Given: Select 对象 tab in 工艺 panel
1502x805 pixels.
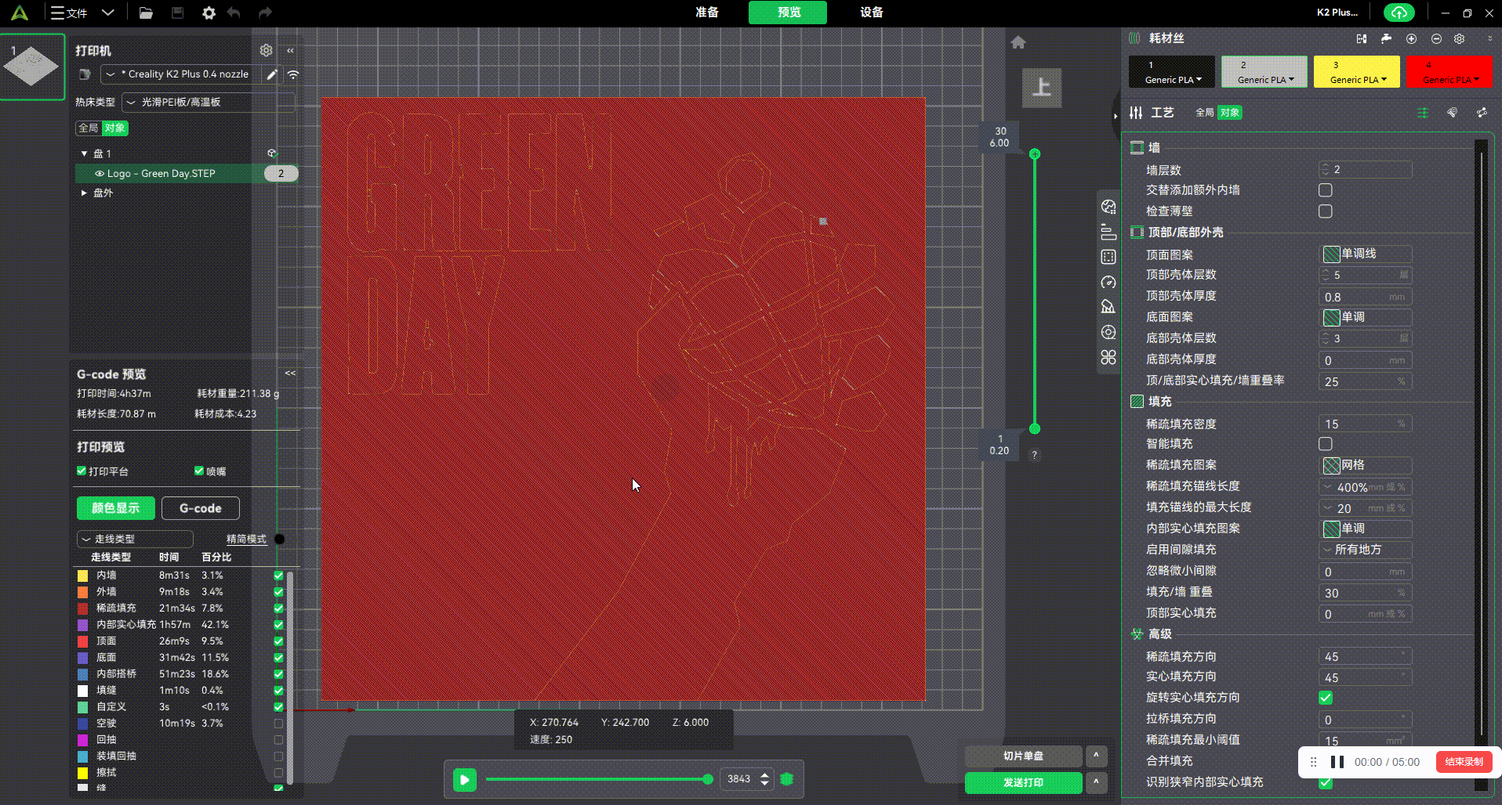Looking at the screenshot, I should (x=1230, y=113).
